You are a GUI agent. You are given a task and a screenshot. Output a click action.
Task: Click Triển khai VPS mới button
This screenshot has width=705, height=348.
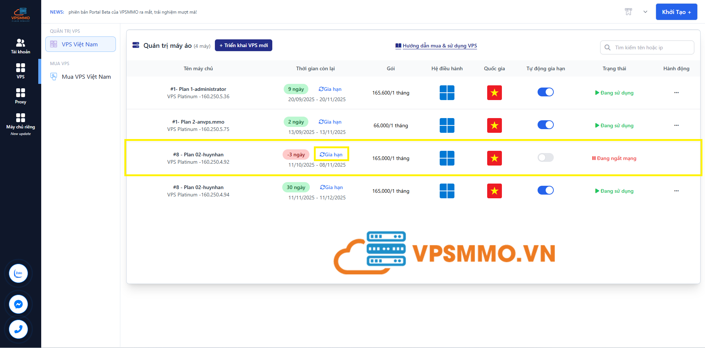pos(243,45)
